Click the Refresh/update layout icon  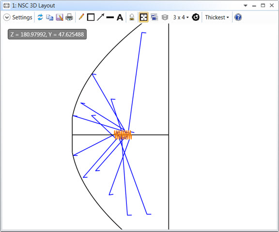(40, 17)
